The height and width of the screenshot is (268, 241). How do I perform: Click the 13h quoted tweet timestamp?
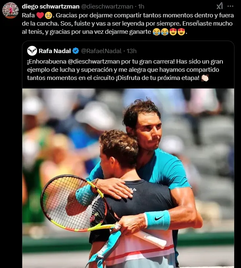[131, 51]
